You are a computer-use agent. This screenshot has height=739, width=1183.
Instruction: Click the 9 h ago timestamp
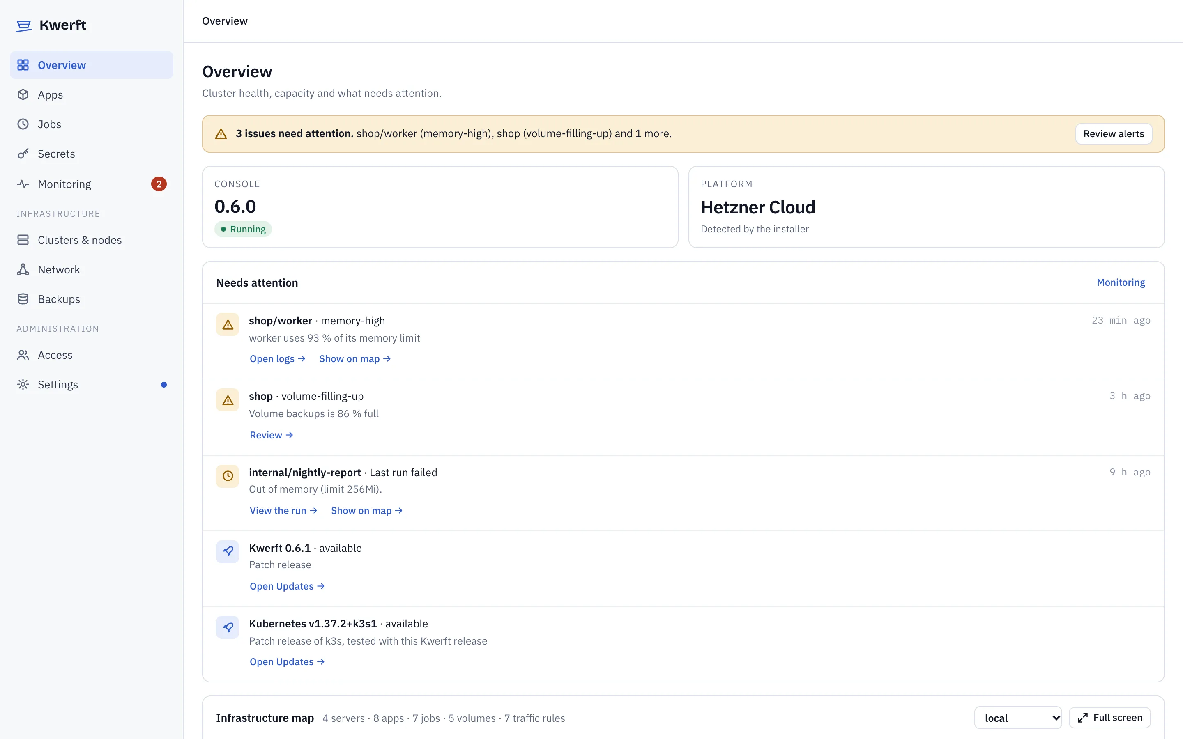1130,472
